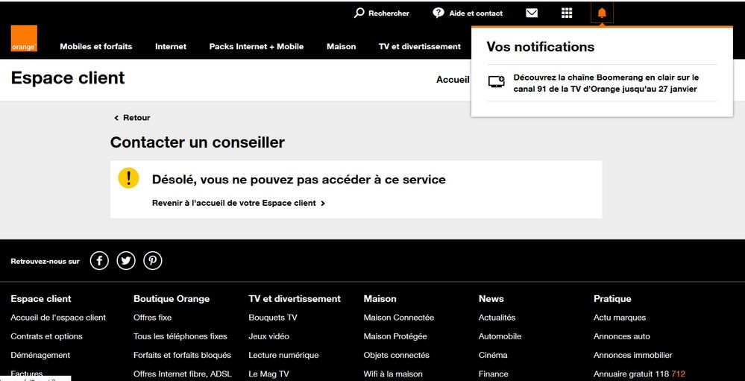This screenshot has width=745, height=381.
Task: Expand the Packs Internet + Mobile menu
Action: 257,46
